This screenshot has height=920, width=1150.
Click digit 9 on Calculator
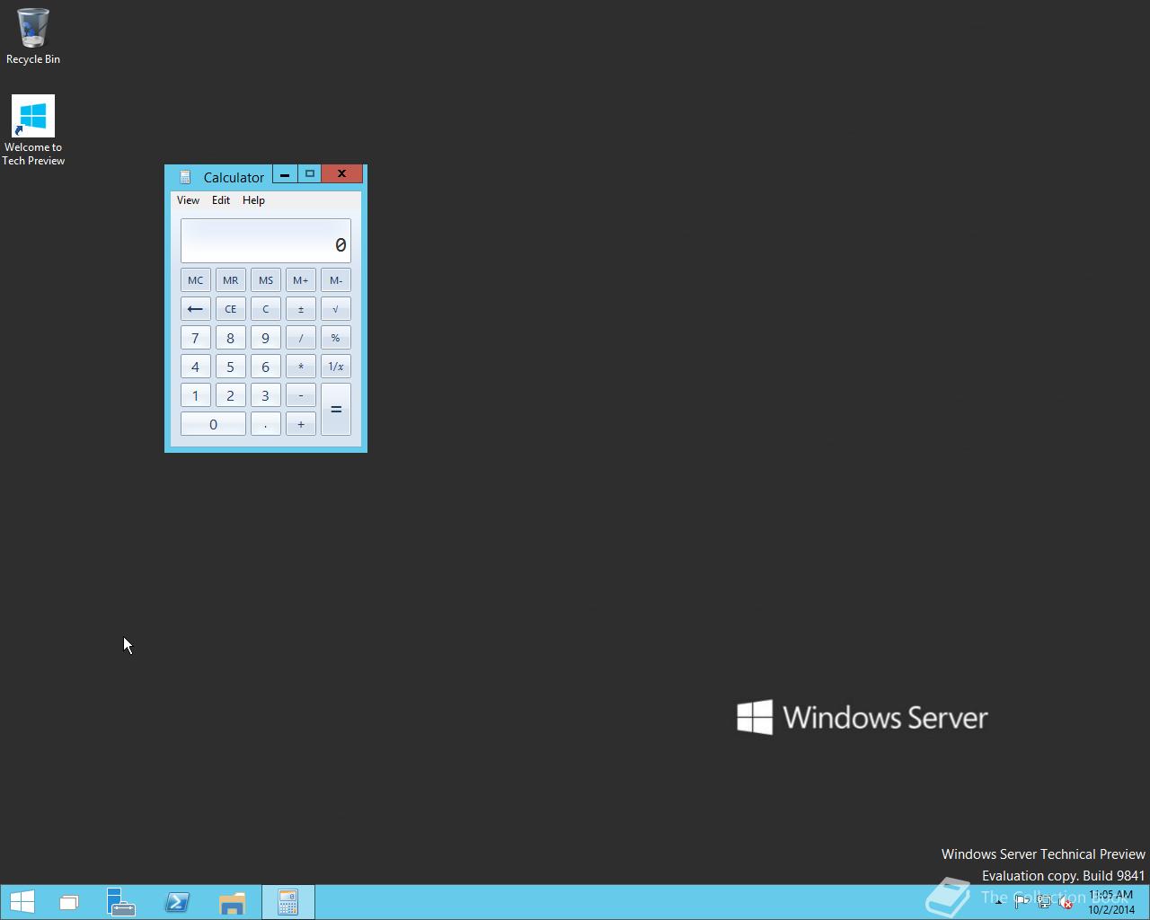click(x=266, y=338)
